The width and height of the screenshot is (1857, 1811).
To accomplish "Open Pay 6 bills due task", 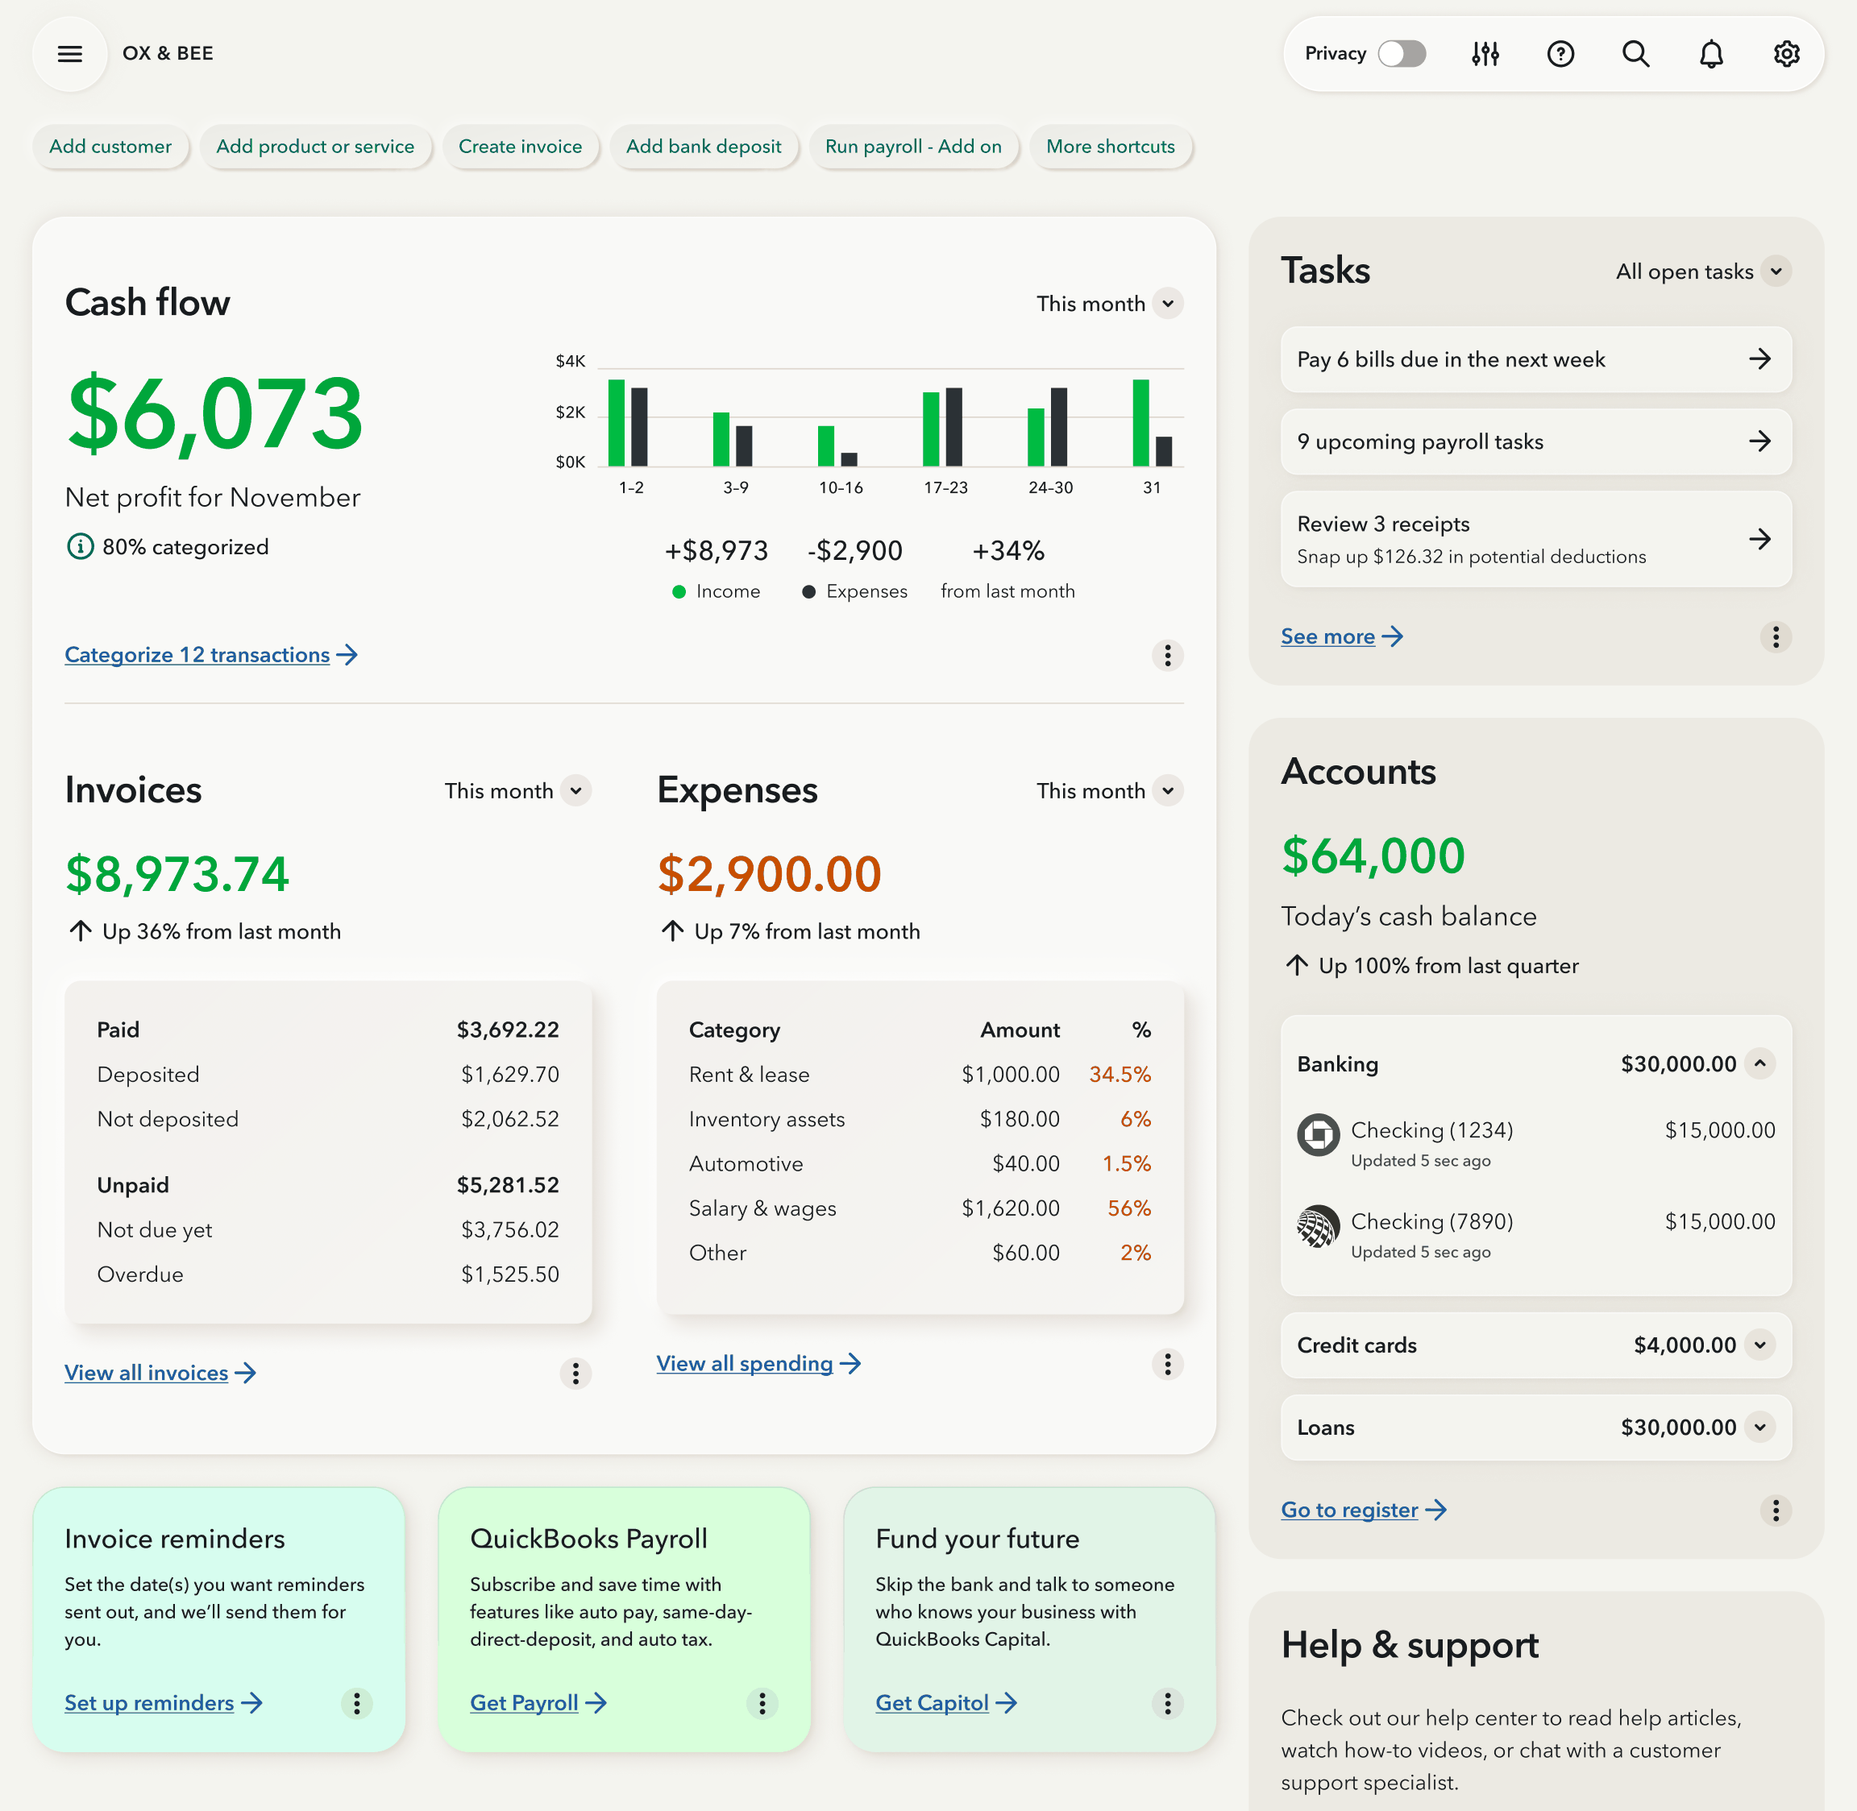I will 1535,358.
